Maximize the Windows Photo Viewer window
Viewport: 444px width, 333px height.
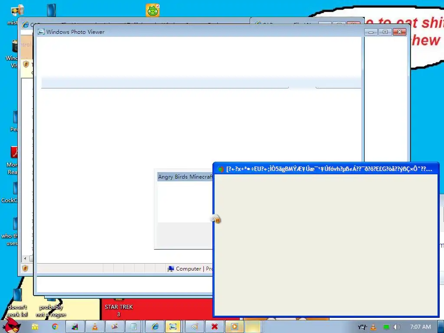(385, 32)
